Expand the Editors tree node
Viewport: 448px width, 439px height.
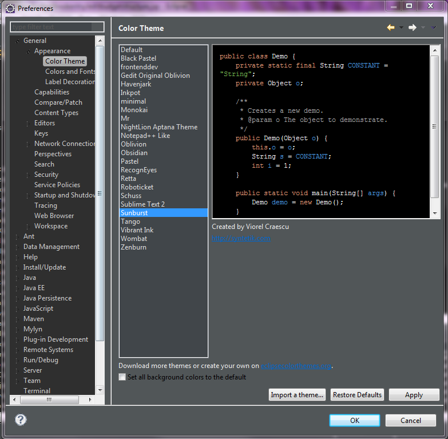coord(27,124)
